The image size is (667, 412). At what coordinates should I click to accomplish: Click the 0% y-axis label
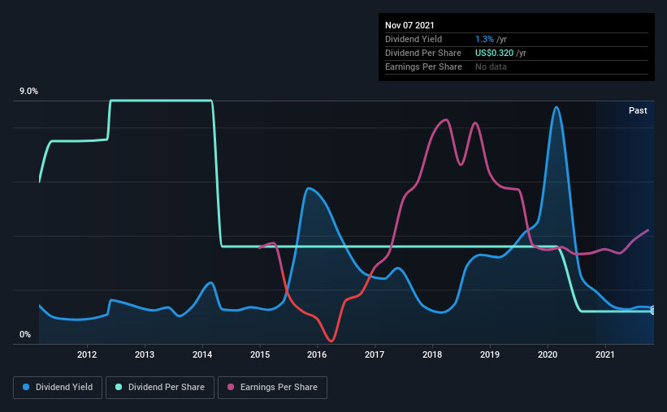(x=25, y=335)
